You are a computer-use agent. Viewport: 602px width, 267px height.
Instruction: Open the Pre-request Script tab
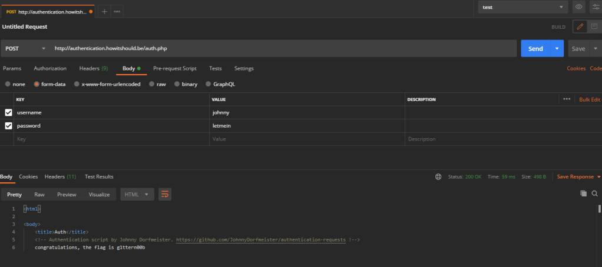point(174,68)
